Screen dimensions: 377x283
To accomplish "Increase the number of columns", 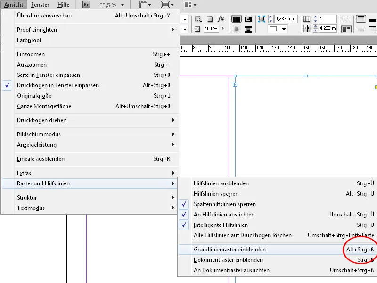I will [315, 17].
